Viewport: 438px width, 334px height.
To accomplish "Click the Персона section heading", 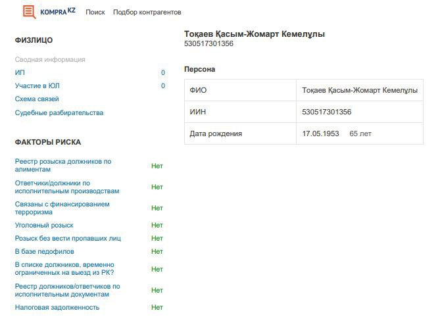I will tap(200, 69).
